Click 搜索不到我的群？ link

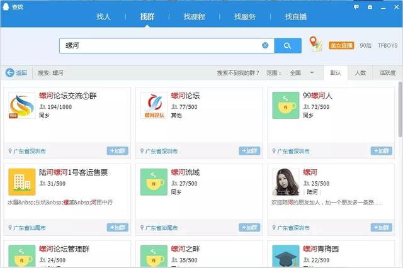tap(238, 73)
